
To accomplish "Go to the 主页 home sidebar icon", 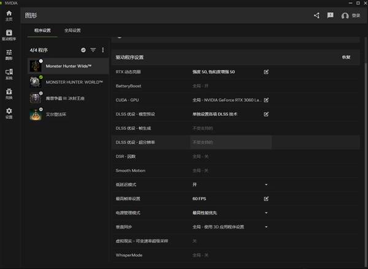I will 9,13.
